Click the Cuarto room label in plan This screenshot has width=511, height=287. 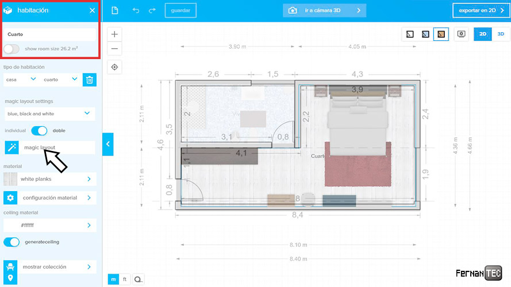[317, 156]
